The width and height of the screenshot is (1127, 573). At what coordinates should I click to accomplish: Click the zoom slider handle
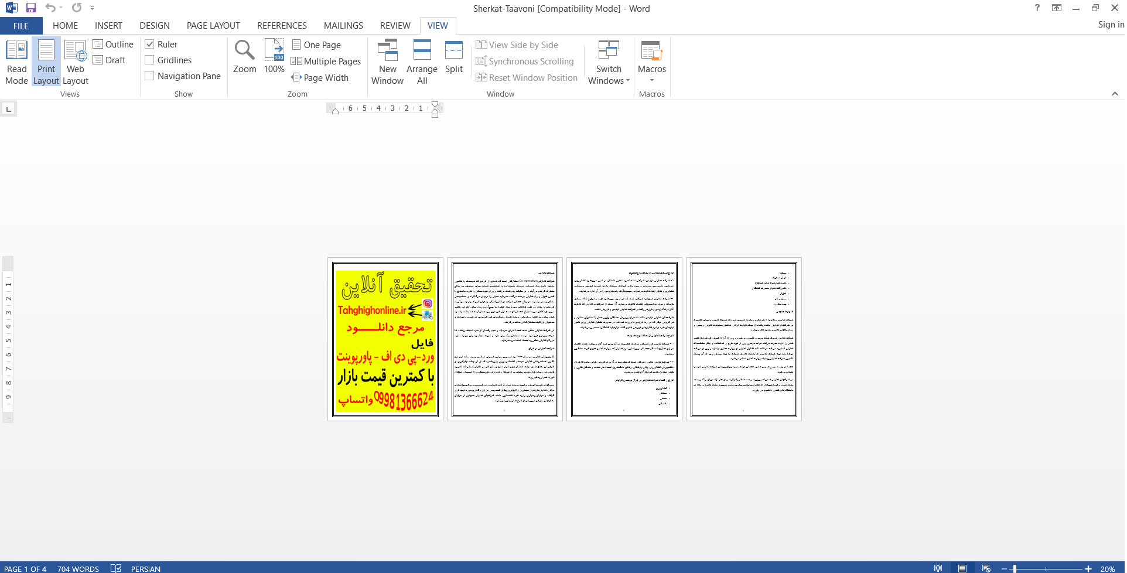coord(1015,569)
